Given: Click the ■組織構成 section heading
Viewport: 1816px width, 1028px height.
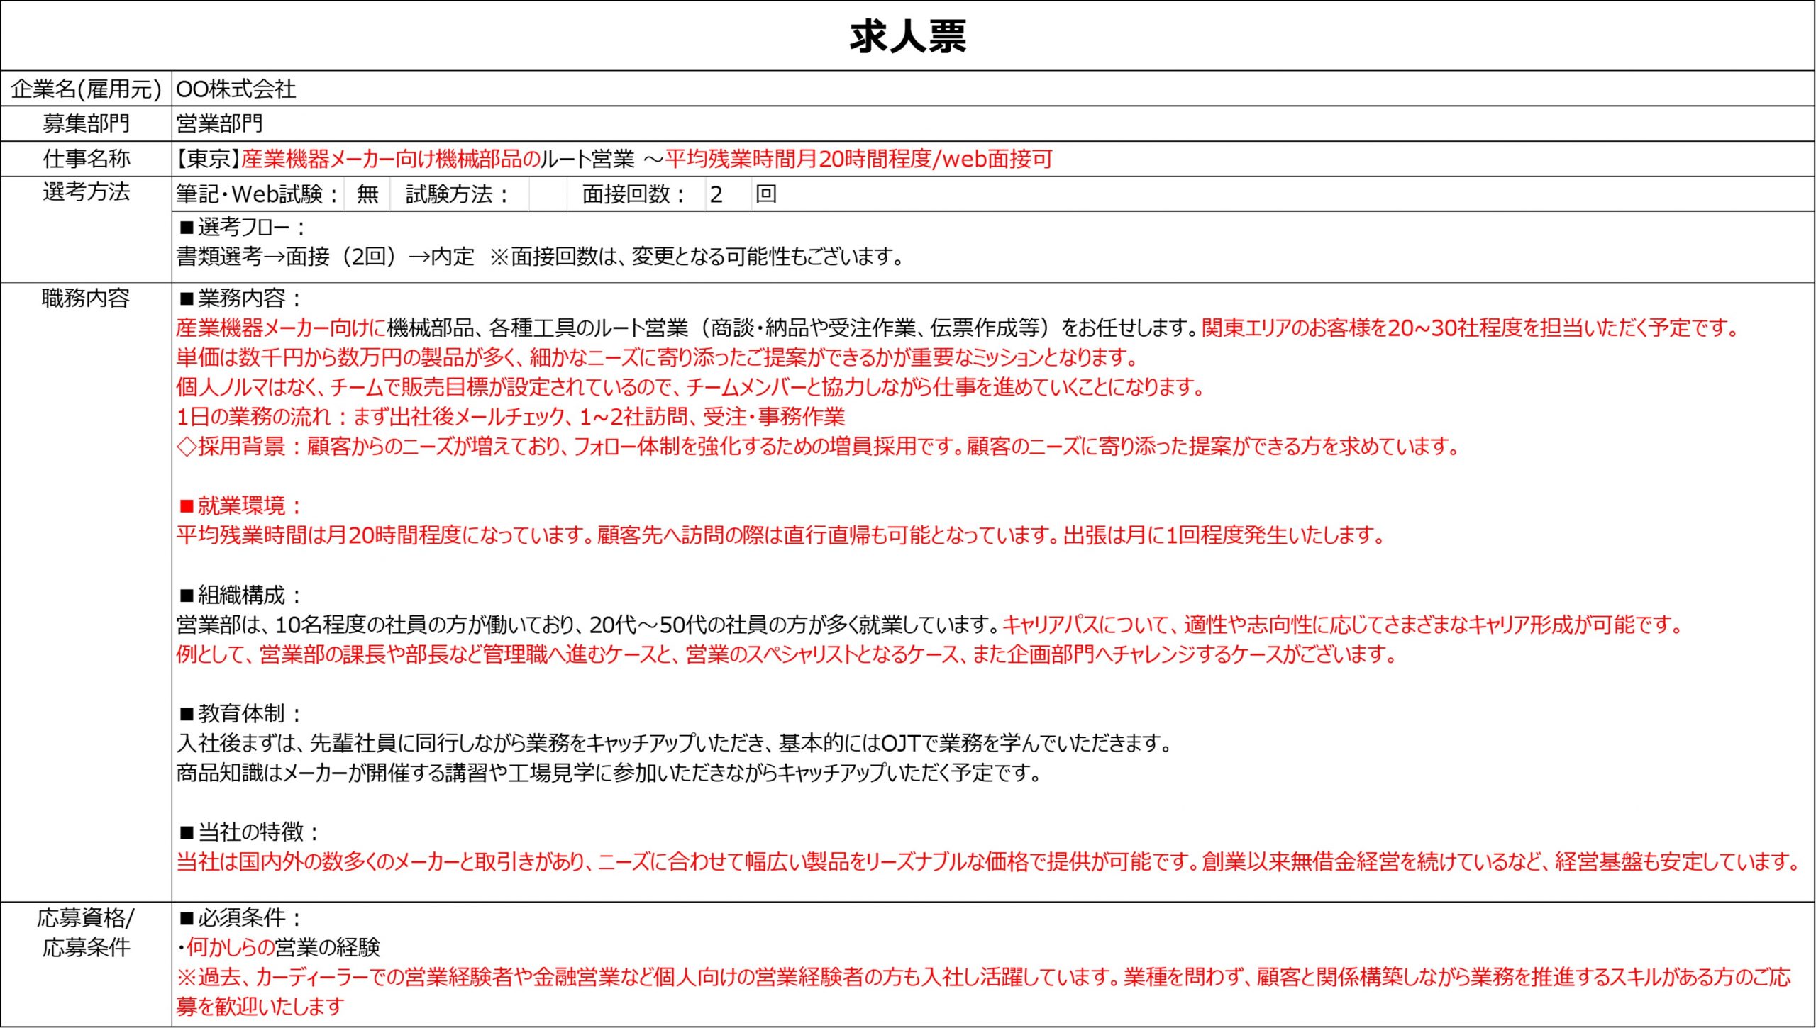Looking at the screenshot, I should click(x=240, y=594).
